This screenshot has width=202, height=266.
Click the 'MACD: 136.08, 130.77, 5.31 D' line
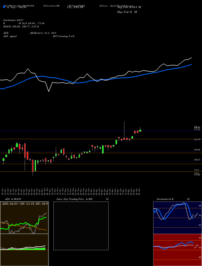tap(21, 27)
